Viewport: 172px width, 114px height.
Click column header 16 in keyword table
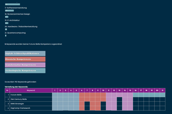click(x=136, y=90)
